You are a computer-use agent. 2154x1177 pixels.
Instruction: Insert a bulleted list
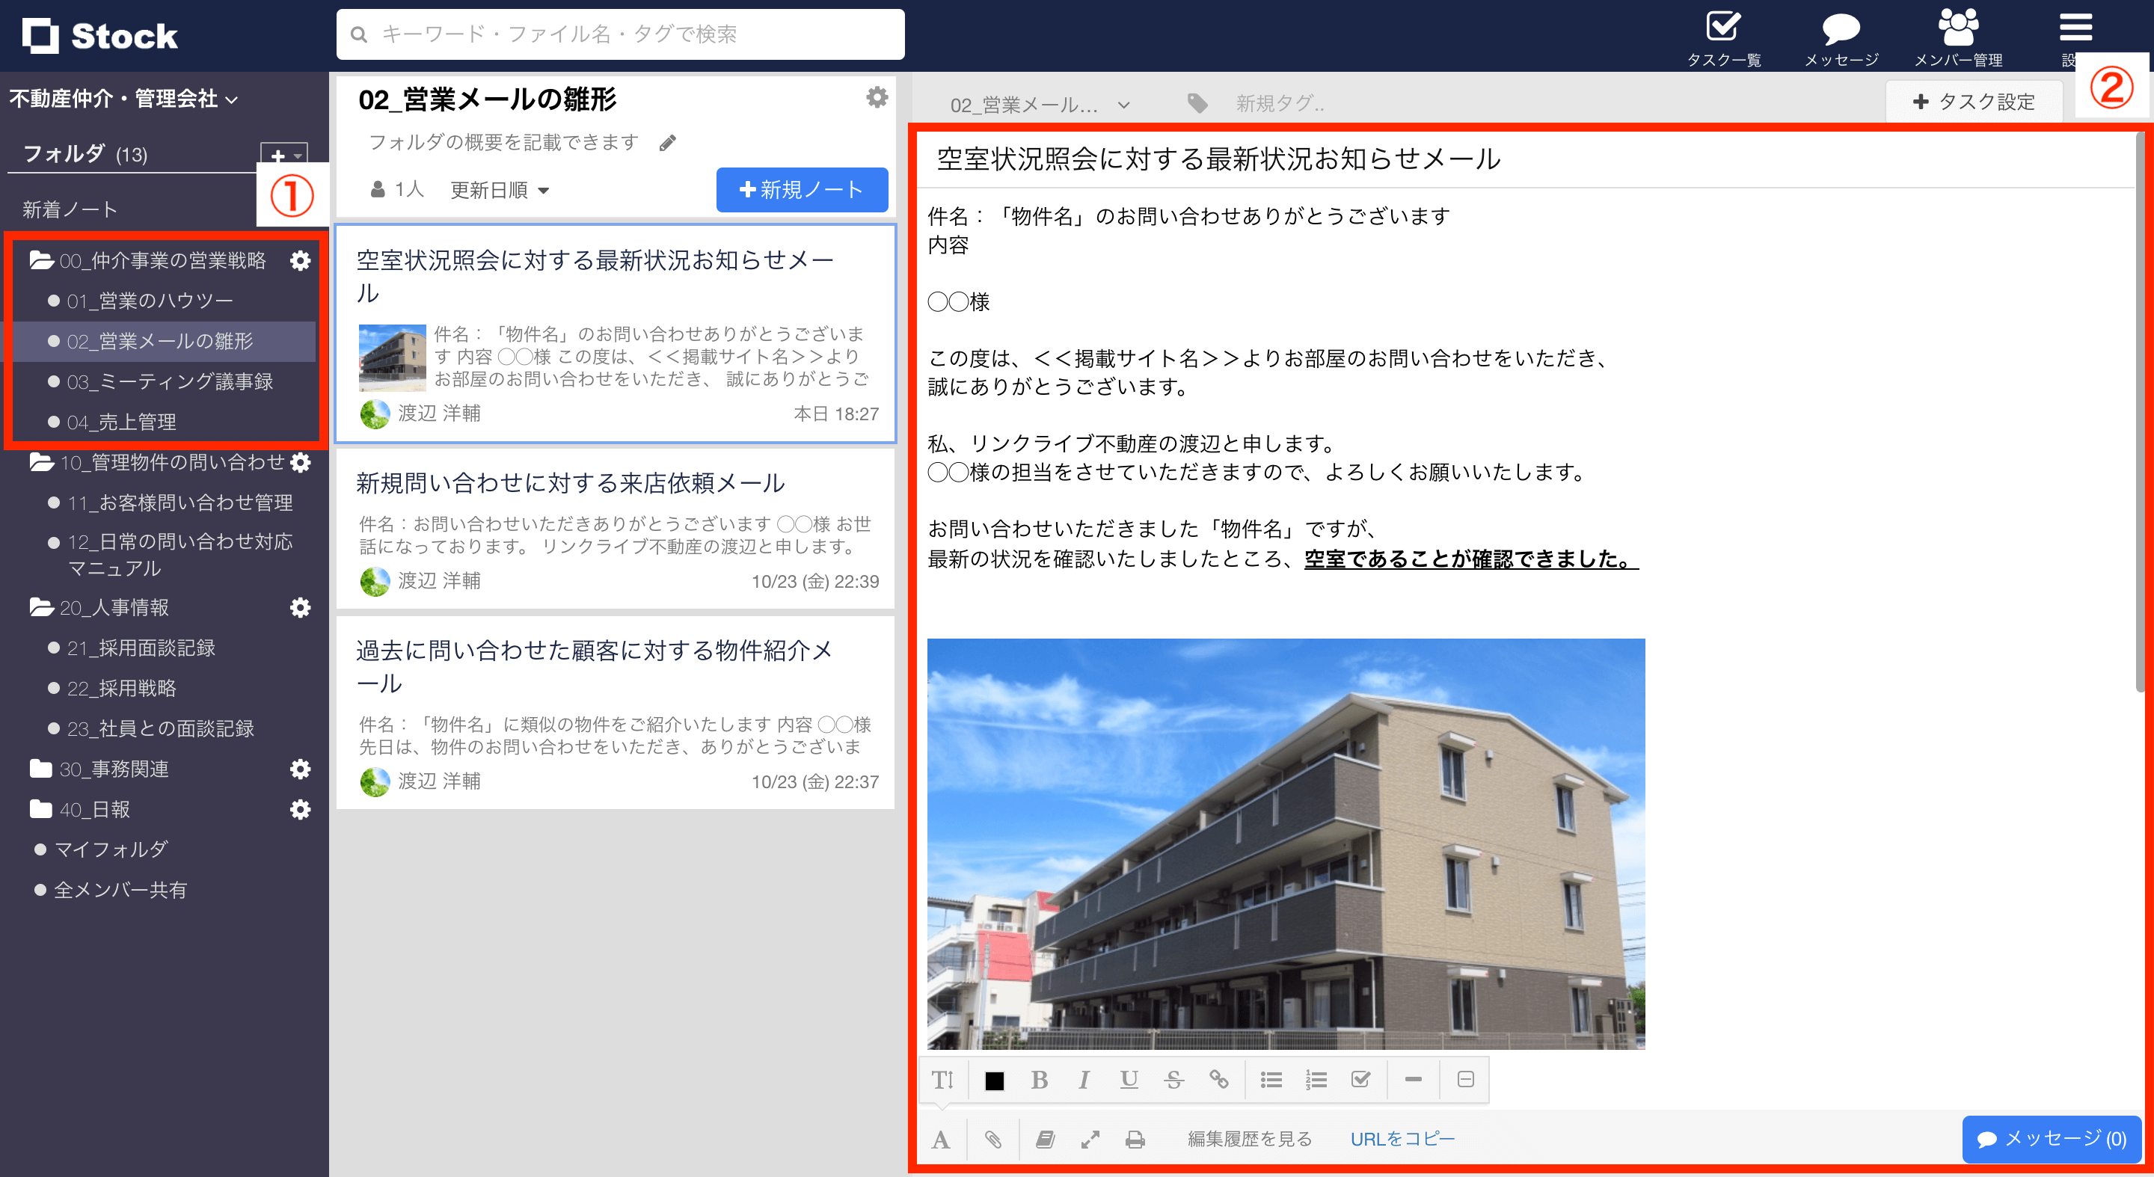1271,1080
